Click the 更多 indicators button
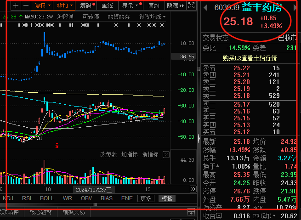301x220 pixels. tap(146, 198)
